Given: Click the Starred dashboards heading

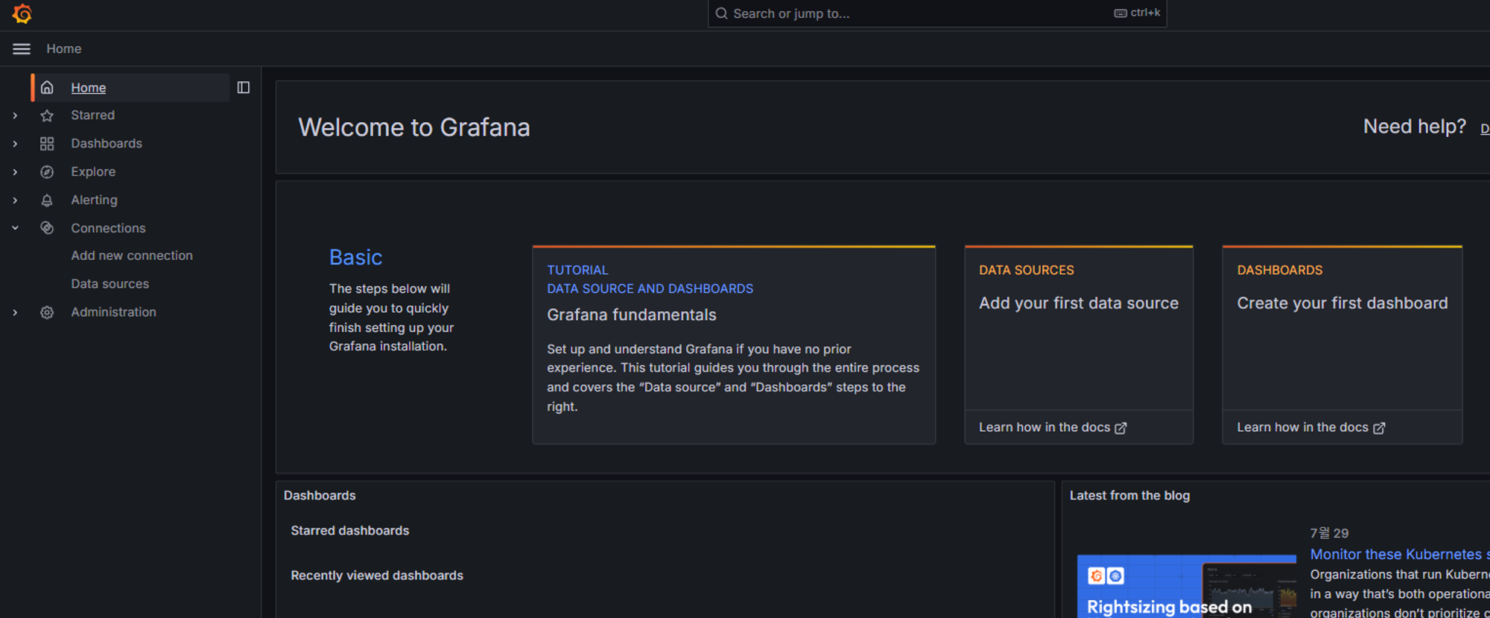Looking at the screenshot, I should pos(350,531).
